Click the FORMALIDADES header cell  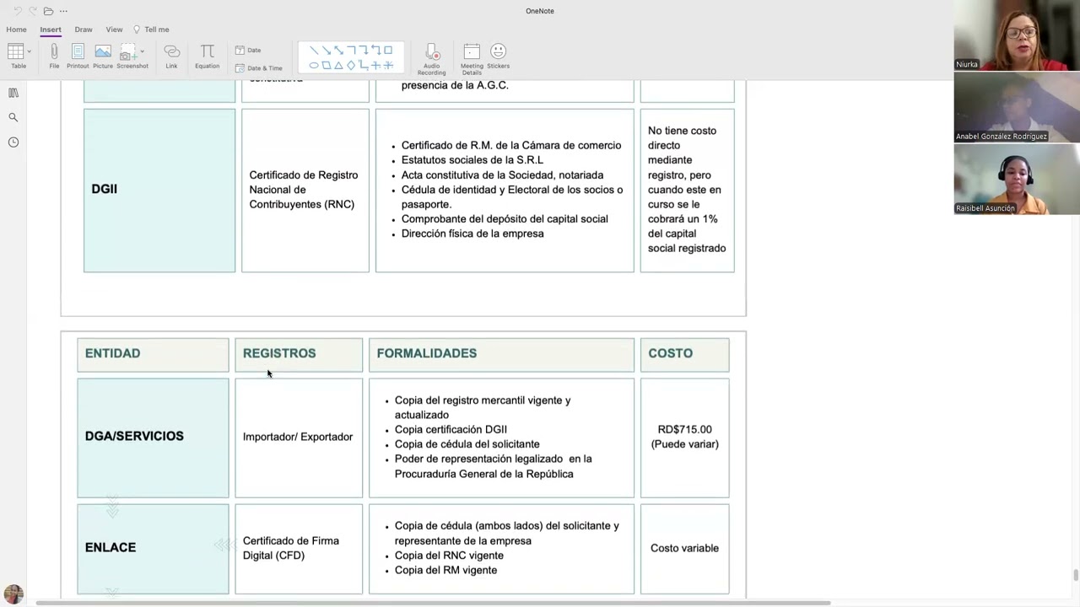click(501, 354)
